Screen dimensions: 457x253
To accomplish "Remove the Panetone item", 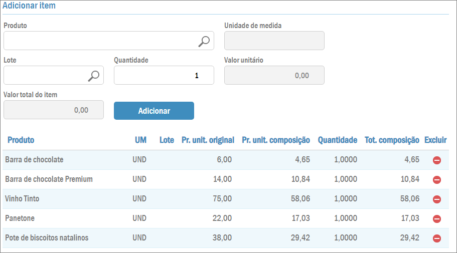I will pyautogui.click(x=436, y=219).
